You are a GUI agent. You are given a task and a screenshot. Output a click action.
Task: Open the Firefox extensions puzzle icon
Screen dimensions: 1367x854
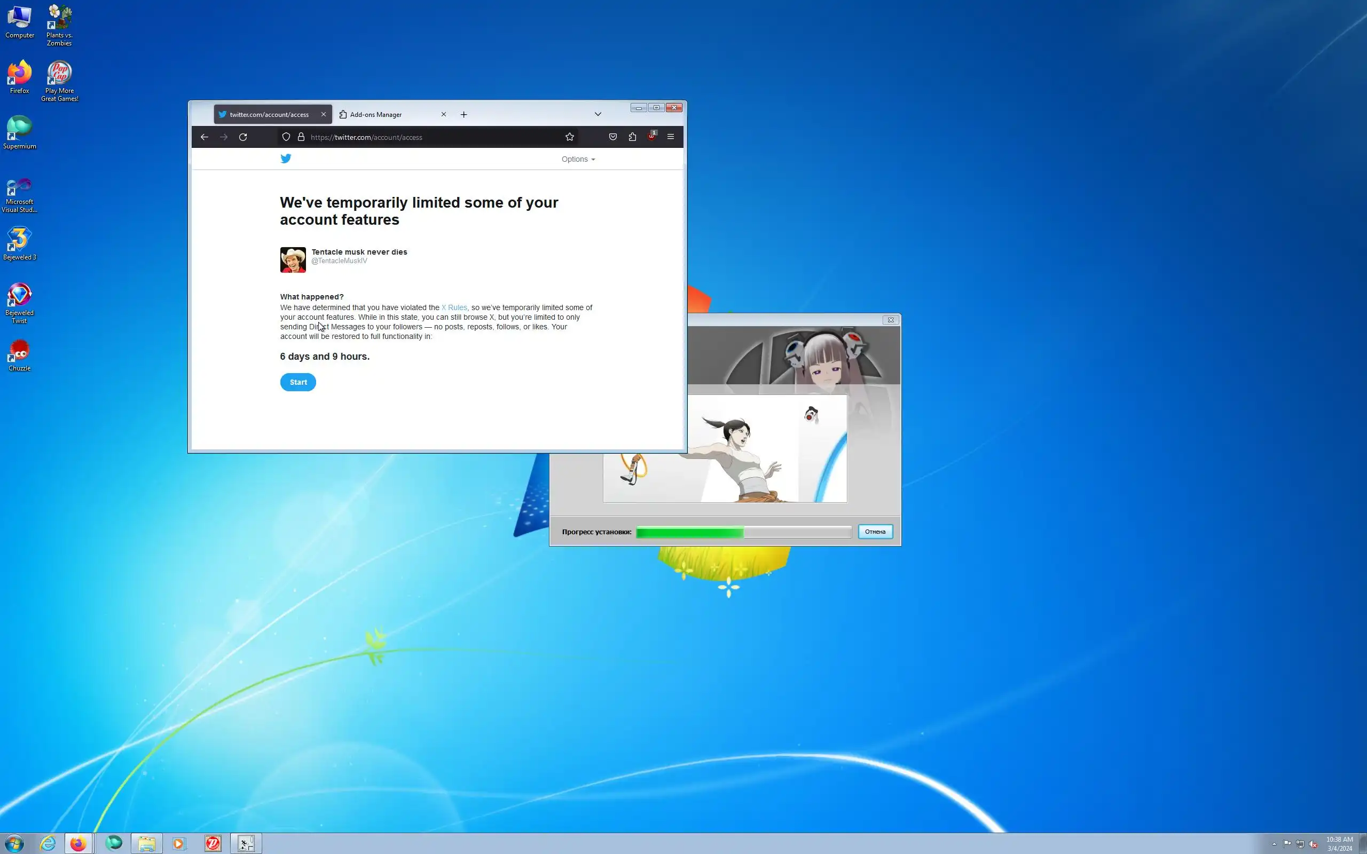(632, 137)
